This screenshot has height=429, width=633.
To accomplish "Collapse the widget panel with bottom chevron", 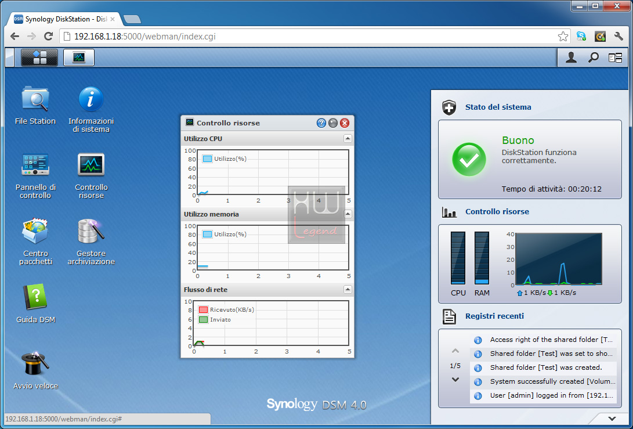I will pos(612,419).
